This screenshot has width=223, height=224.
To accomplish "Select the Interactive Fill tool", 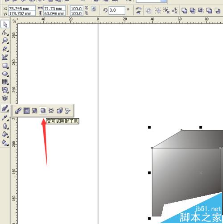I will tap(5, 142).
